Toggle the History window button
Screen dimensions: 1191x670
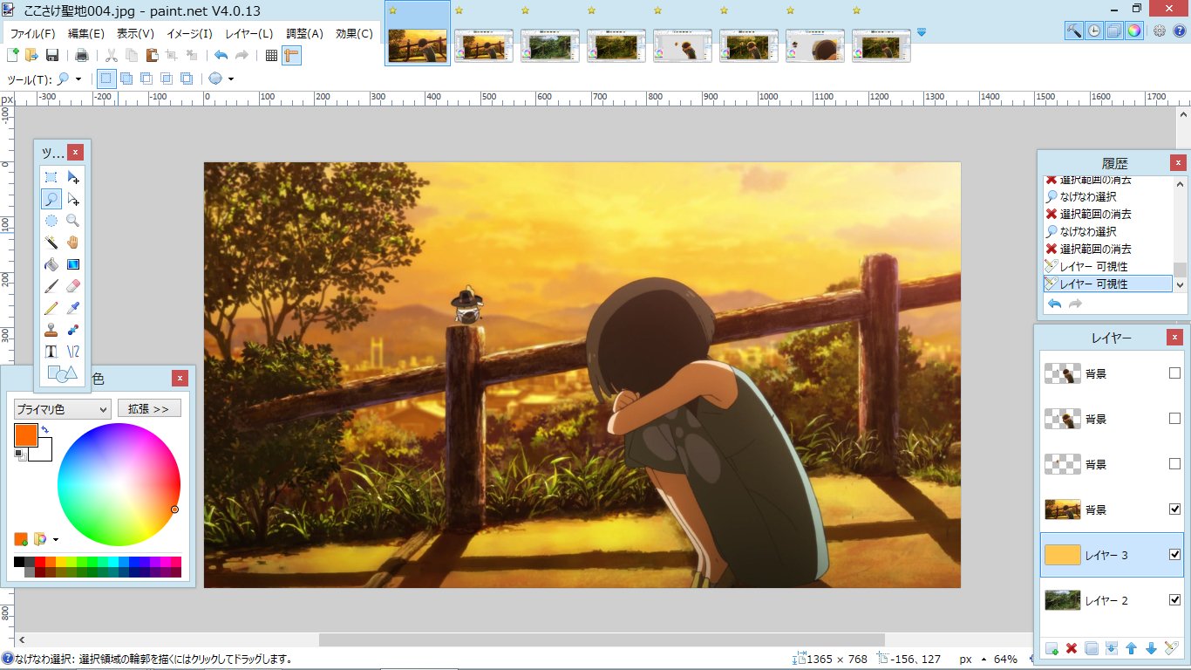[1094, 31]
